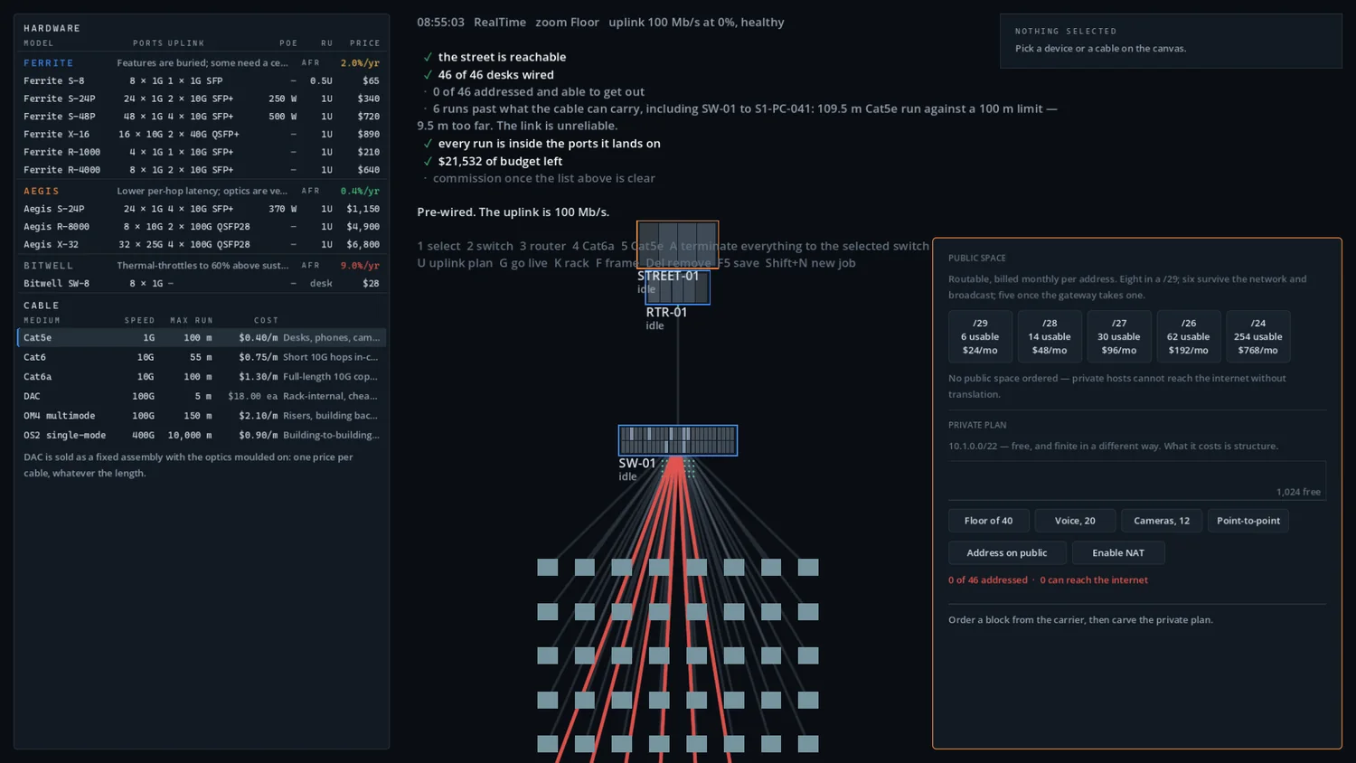Pick the Aegis S-24P switch
The height and width of the screenshot is (763, 1356).
point(202,209)
